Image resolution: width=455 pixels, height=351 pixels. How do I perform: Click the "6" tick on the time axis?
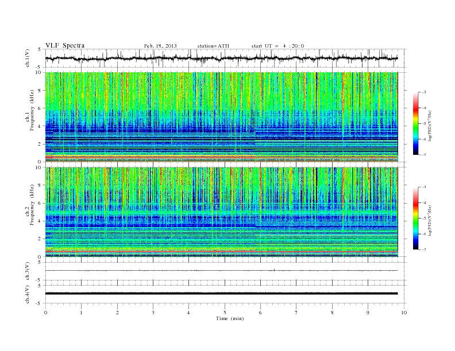(x=260, y=313)
